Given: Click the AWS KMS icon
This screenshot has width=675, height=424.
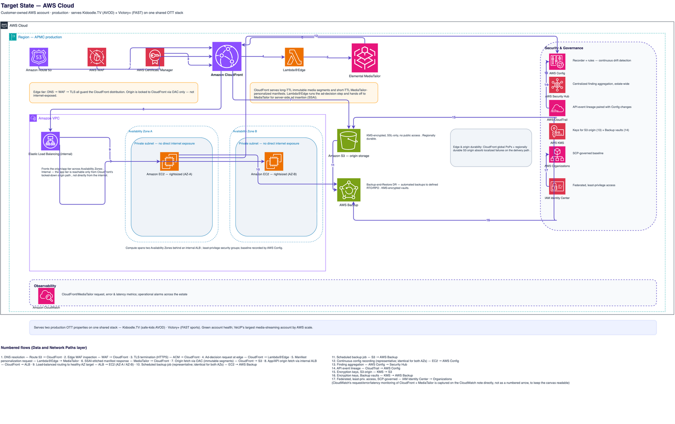Looking at the screenshot, I should (x=557, y=131).
